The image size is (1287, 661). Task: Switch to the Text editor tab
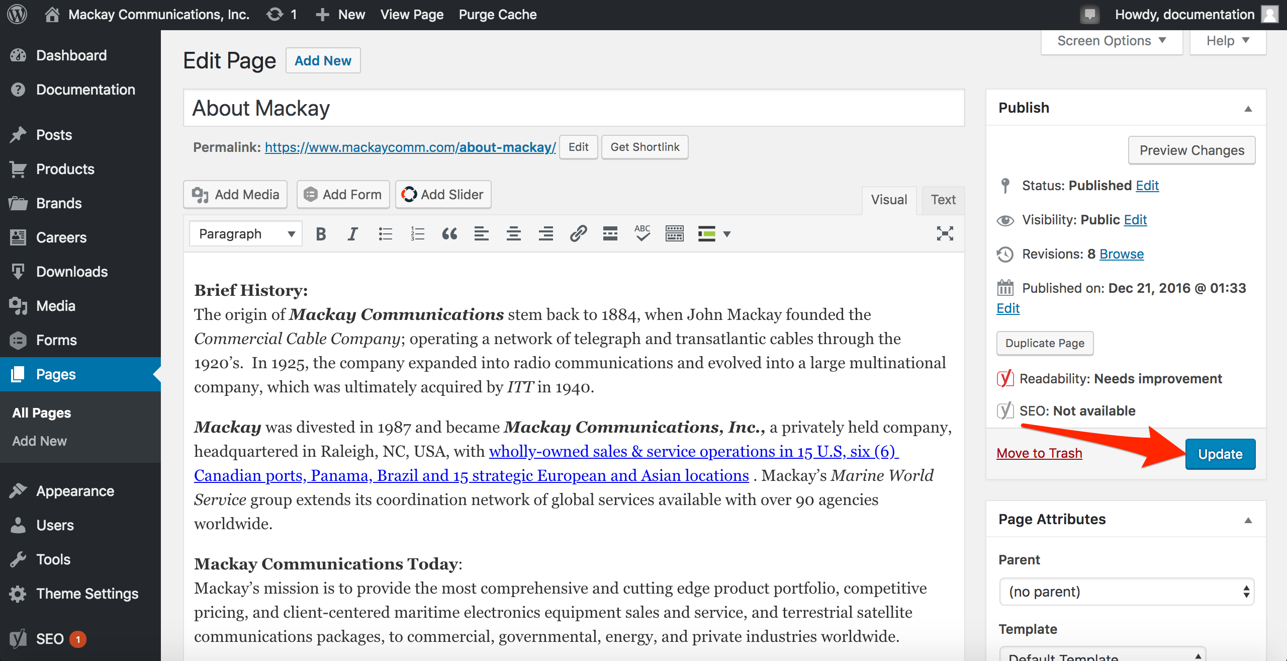coord(943,200)
